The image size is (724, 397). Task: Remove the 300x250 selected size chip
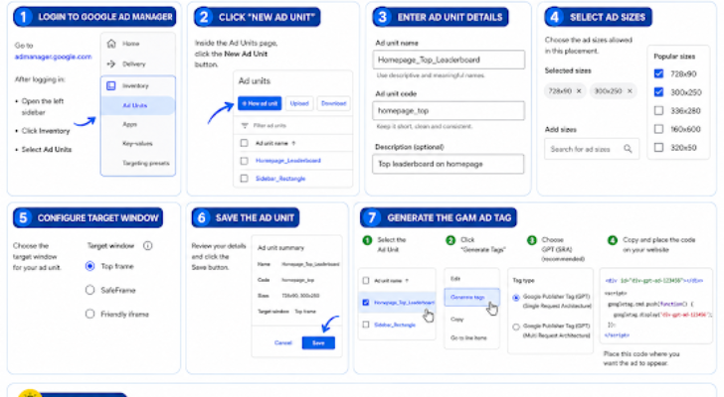coord(630,91)
